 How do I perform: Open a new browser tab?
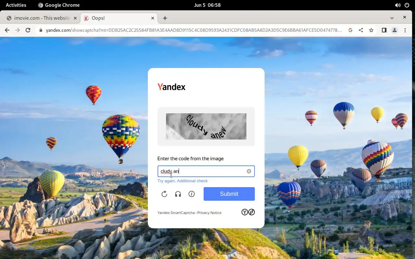tap(165, 18)
